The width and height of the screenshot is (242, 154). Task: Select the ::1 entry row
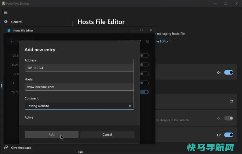coord(13,83)
